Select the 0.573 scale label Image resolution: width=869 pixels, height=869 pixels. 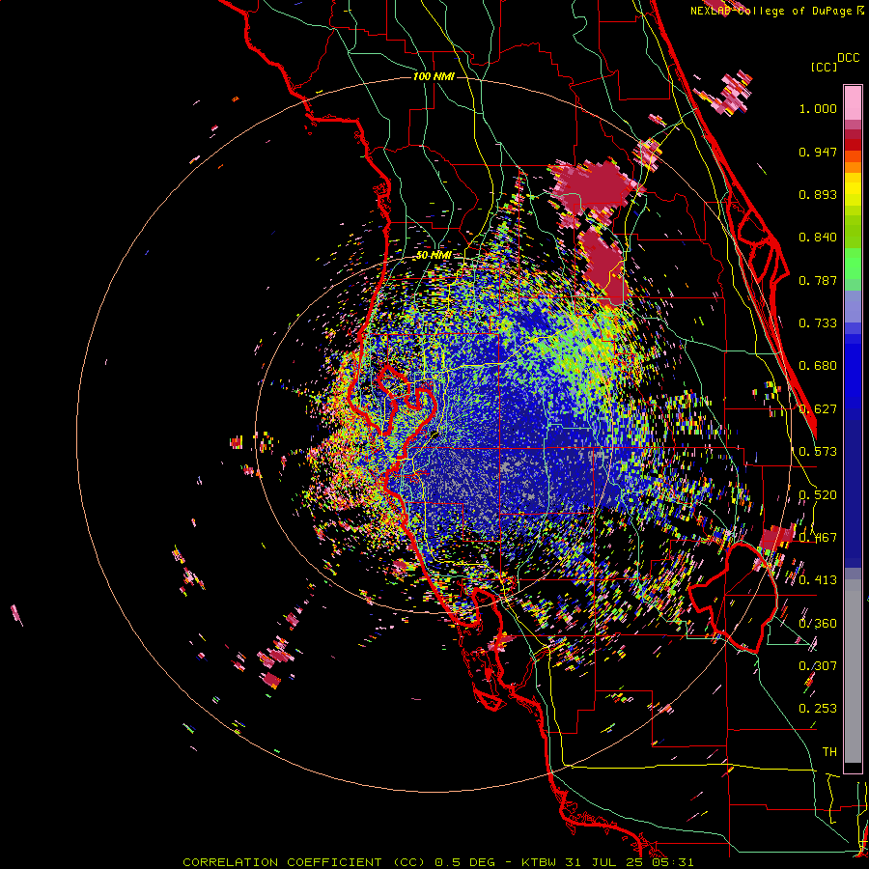tap(818, 452)
